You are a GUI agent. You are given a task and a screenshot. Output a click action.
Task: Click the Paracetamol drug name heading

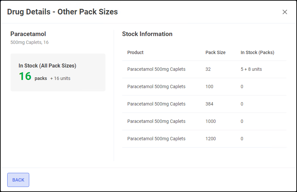click(28, 34)
